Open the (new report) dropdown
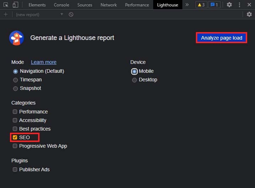The width and height of the screenshot is (255, 188). (x=40, y=15)
